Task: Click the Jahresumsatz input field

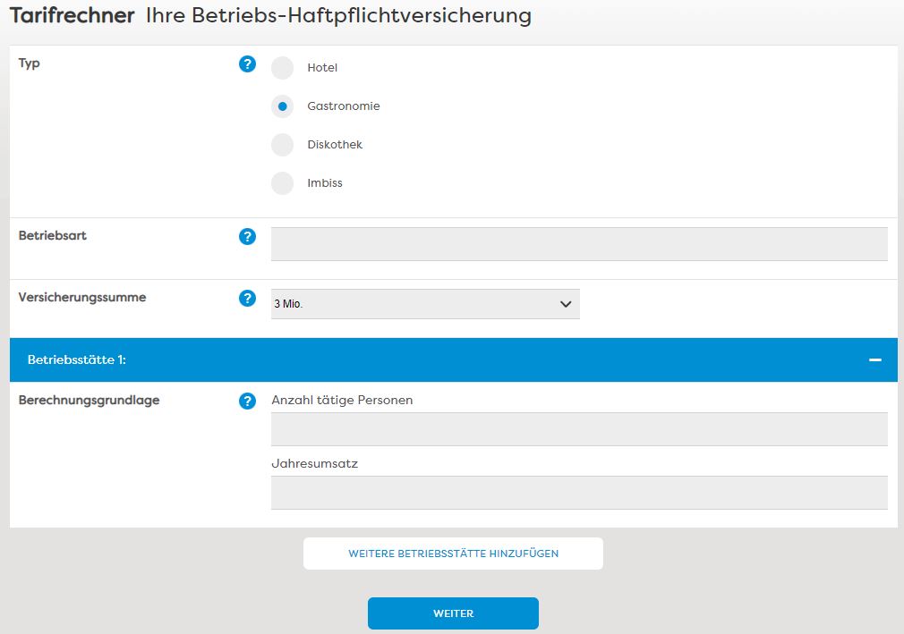Action: pos(579,493)
